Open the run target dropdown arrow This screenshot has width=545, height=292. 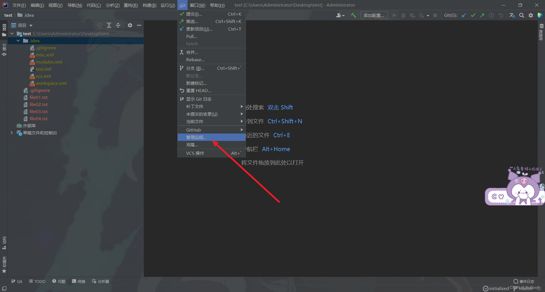(428, 16)
